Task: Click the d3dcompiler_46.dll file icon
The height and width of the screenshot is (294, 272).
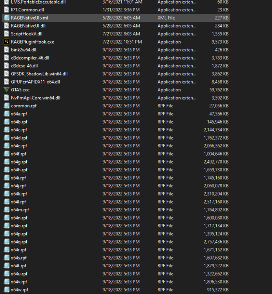Action: pyautogui.click(x=6, y=58)
